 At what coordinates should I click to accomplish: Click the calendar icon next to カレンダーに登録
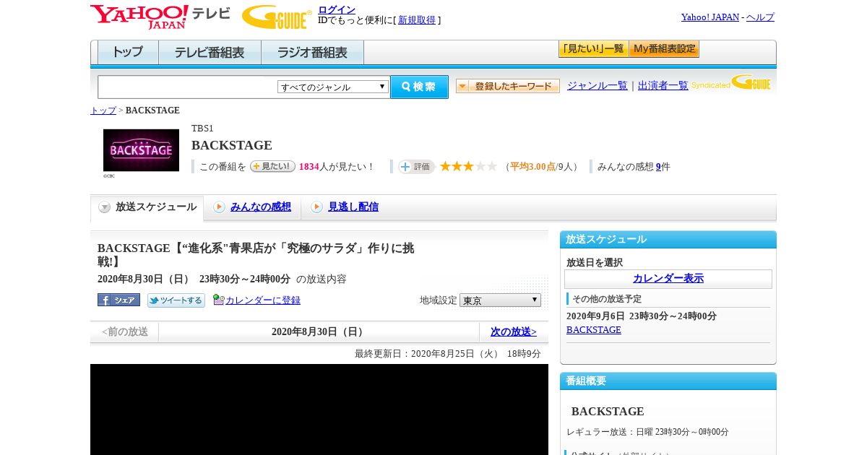218,300
